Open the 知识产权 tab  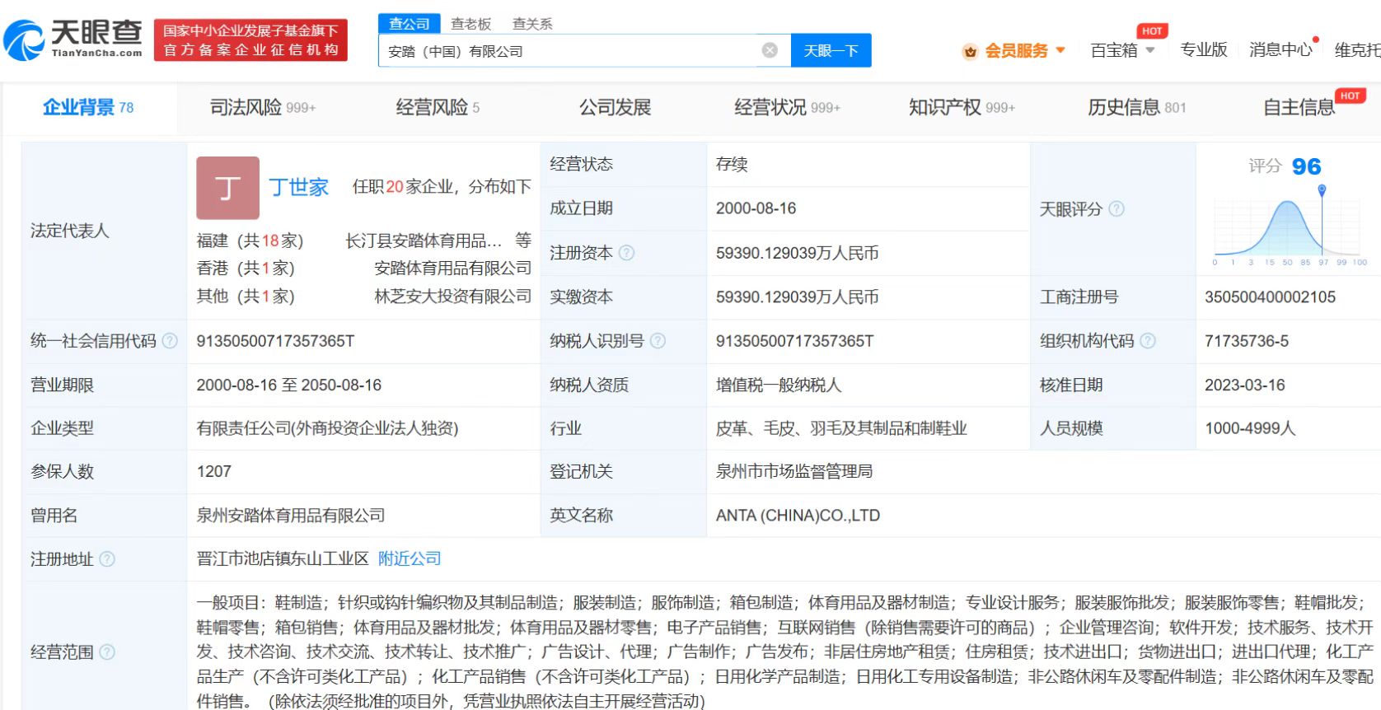coord(962,107)
